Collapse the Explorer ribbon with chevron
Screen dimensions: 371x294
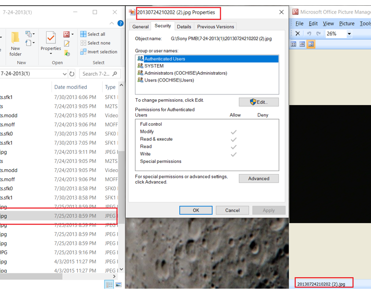coord(112,23)
